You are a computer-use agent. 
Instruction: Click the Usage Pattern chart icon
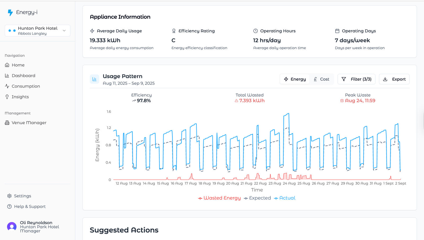(94, 79)
